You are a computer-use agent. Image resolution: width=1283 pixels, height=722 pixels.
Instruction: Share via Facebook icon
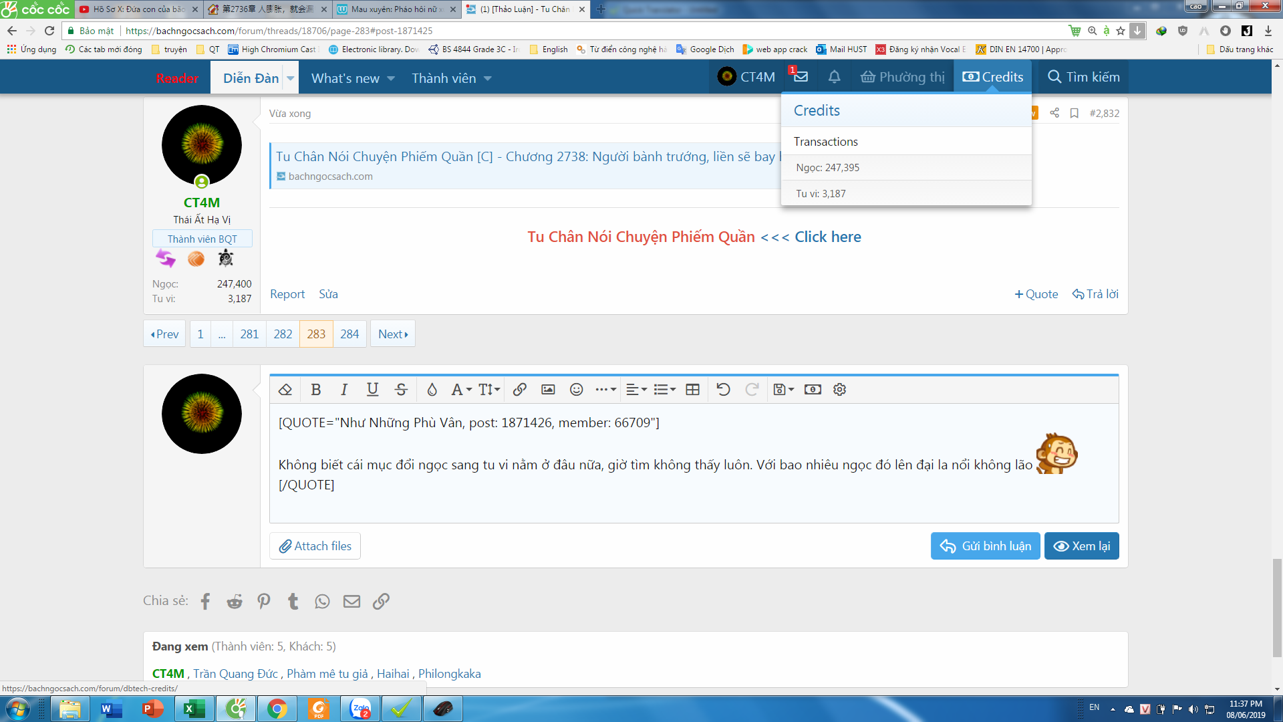click(205, 601)
